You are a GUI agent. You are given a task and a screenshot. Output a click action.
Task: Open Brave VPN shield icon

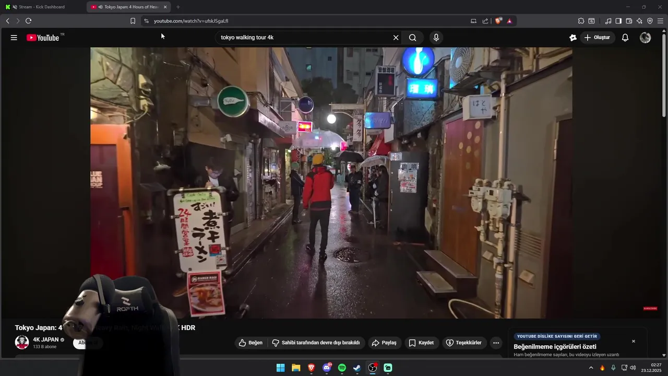[x=650, y=21]
